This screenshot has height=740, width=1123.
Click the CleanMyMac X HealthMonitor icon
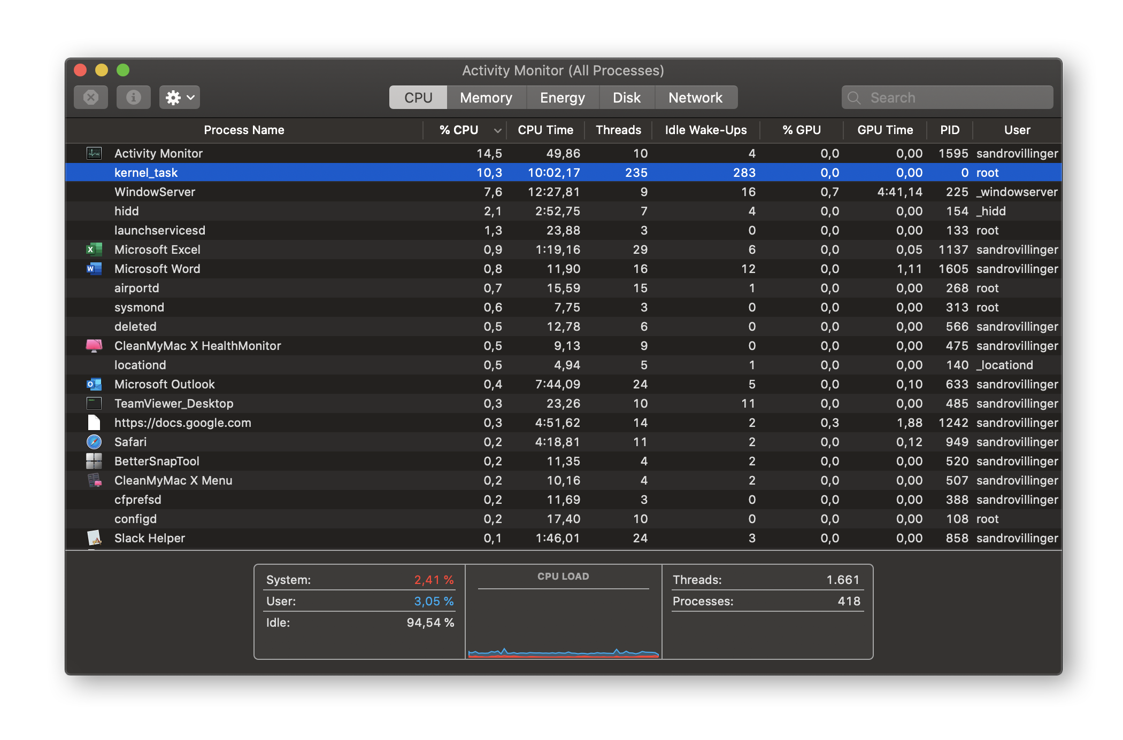(x=94, y=346)
